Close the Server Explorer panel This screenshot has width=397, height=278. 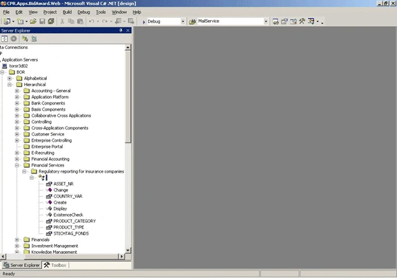point(128,30)
